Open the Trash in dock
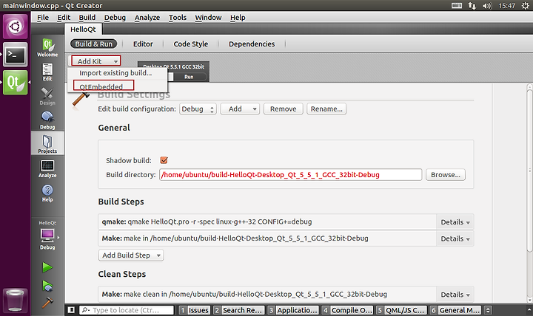Image resolution: width=533 pixels, height=316 pixels. [x=16, y=300]
